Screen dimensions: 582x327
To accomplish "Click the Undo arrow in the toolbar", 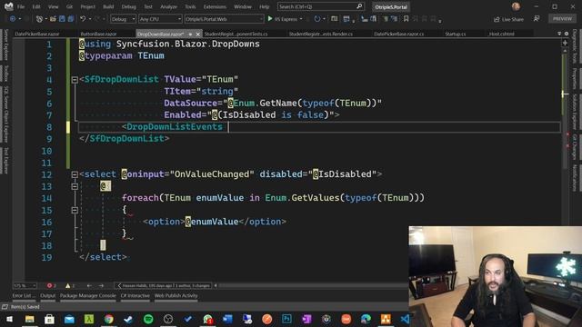I will (x=83, y=18).
